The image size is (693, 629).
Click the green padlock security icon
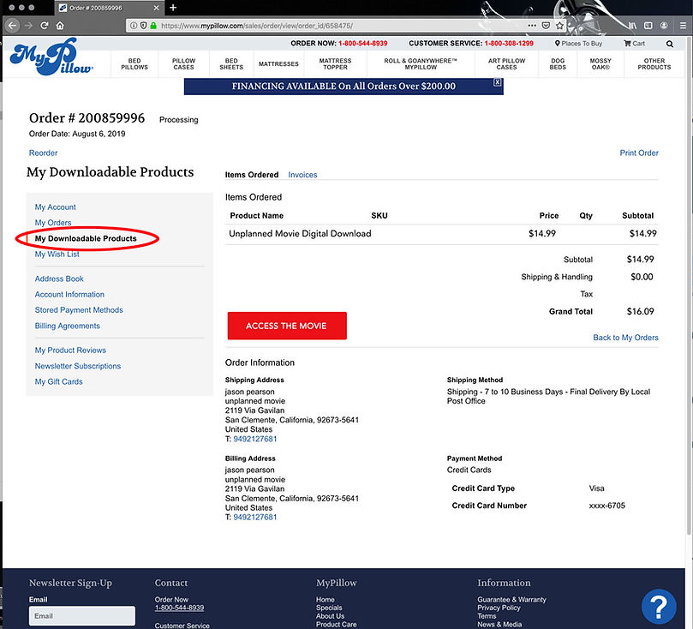point(153,26)
